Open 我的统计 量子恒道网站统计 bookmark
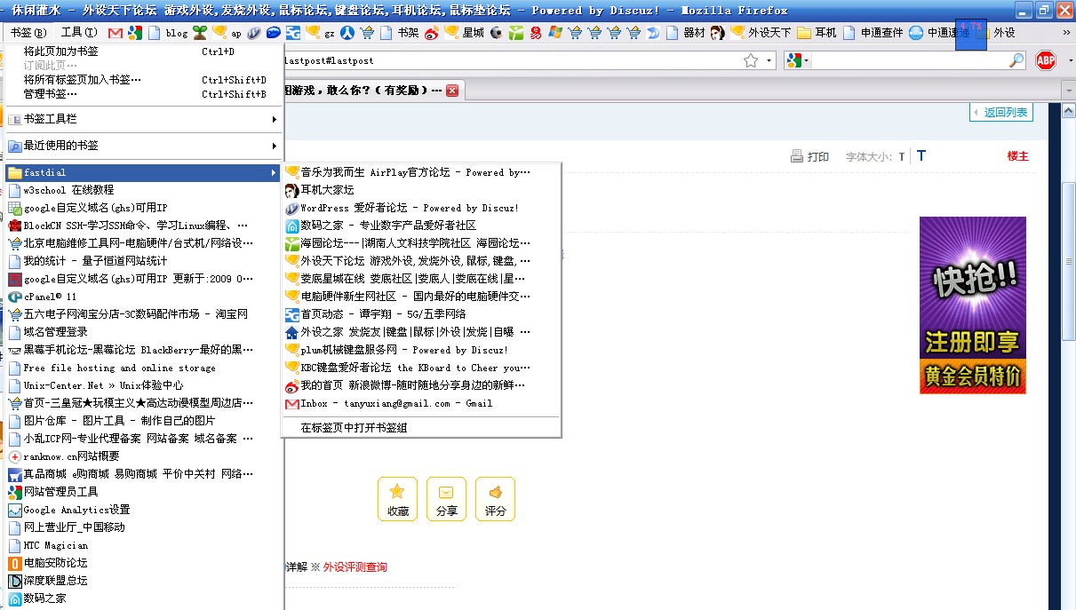Image resolution: width=1076 pixels, height=610 pixels. pyautogui.click(x=144, y=261)
